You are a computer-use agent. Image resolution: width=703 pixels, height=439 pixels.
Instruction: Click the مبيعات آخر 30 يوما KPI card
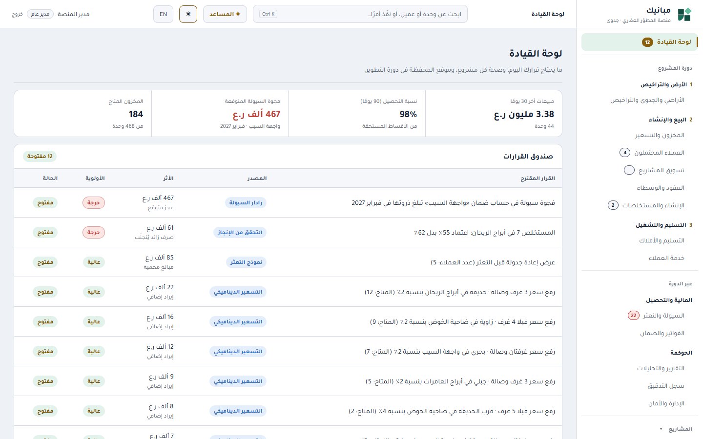tap(494, 114)
